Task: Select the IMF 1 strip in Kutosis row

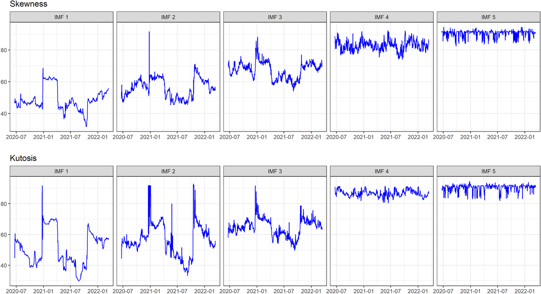Action: [x=62, y=171]
